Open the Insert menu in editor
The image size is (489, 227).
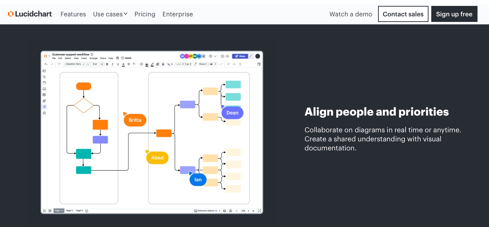(84, 58)
